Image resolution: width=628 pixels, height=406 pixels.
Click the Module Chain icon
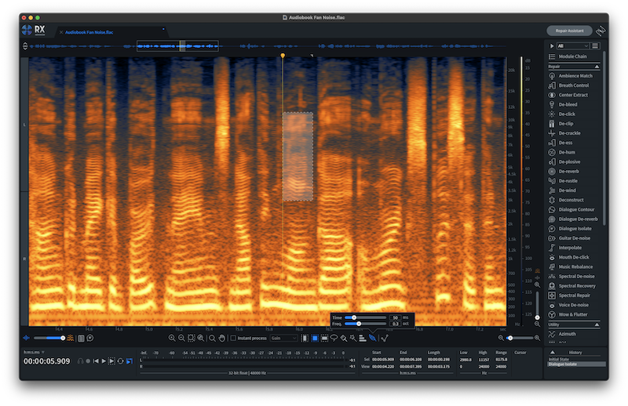pyautogui.click(x=553, y=57)
